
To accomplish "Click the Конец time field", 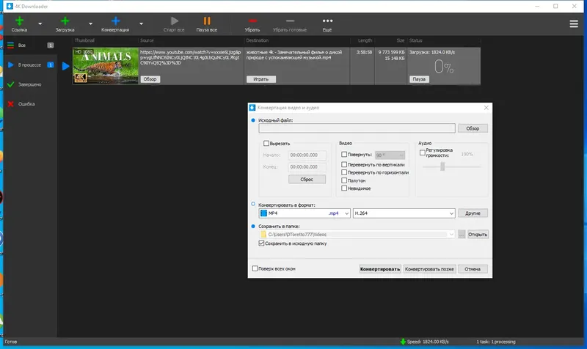I will pyautogui.click(x=307, y=167).
